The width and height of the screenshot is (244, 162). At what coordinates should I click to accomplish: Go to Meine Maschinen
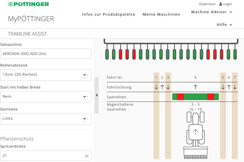click(x=161, y=14)
